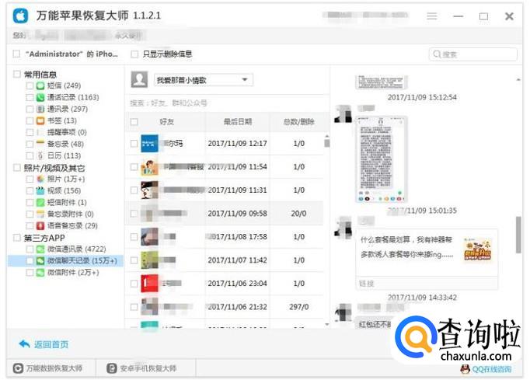Screen dimensions: 530x380
Task: Click the 返回首页 back arrow icon
Action: [24, 343]
